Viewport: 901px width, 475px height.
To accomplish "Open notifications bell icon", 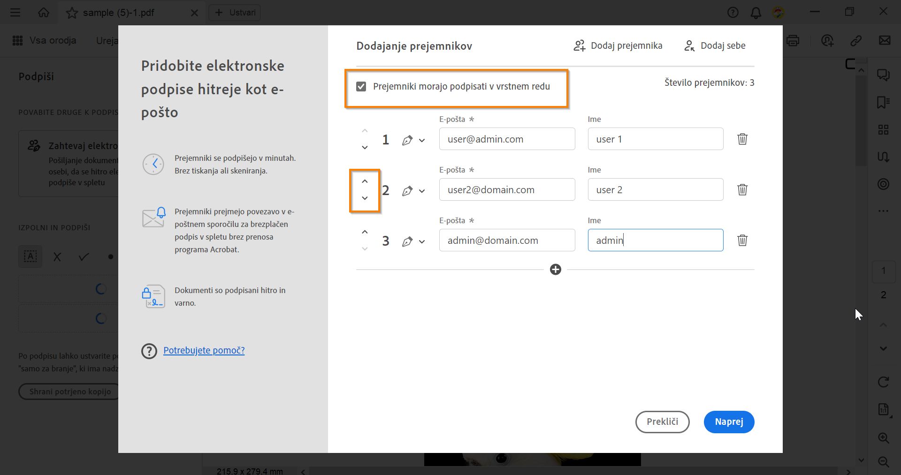I will click(x=756, y=13).
